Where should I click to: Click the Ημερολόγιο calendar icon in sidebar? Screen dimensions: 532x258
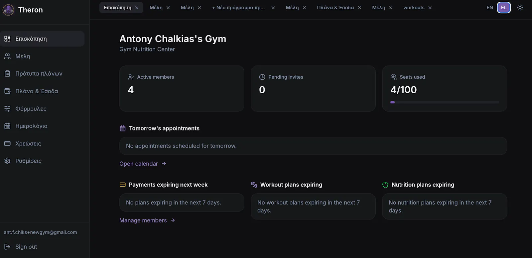pos(7,126)
